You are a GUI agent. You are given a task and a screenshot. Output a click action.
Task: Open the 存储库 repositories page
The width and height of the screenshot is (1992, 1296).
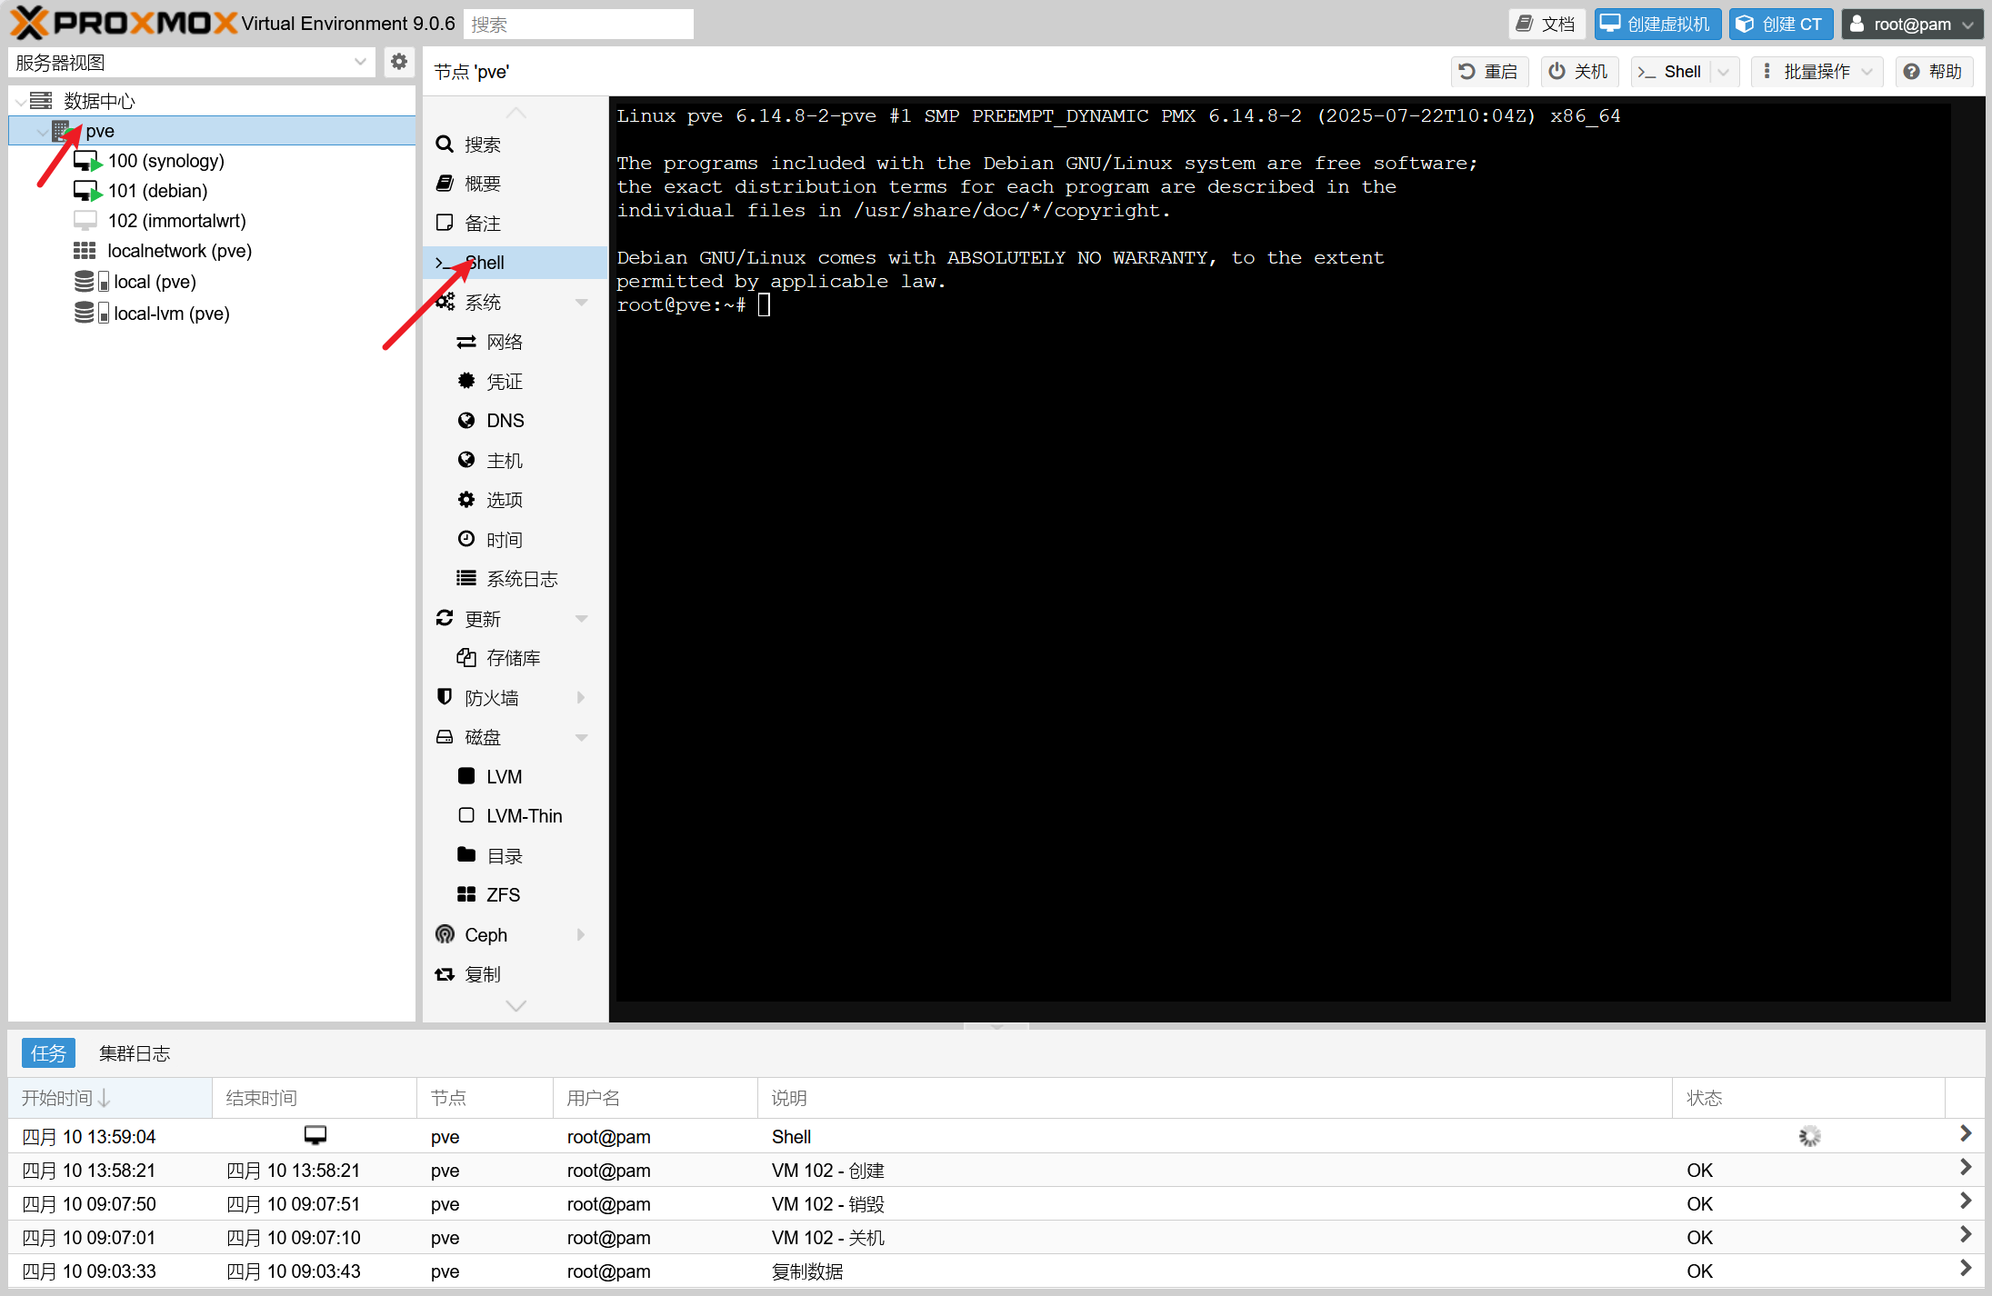coord(515,658)
